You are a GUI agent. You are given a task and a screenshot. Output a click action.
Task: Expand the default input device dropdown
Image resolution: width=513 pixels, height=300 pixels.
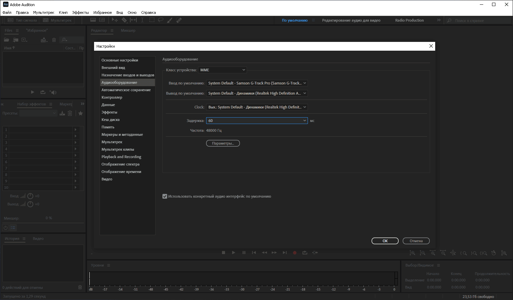pos(257,83)
